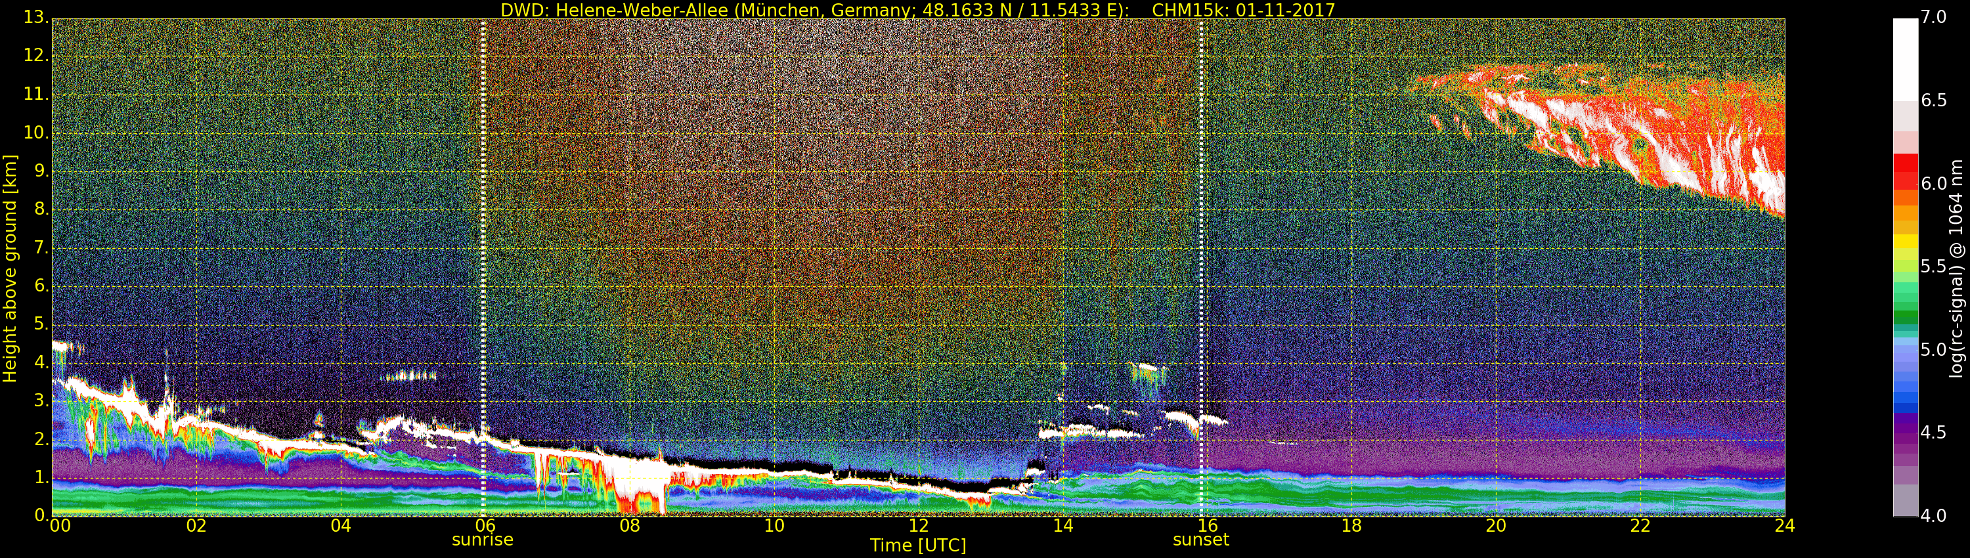Click the colorbar label 'log(rc-signal) @ 1064 nm'
The image size is (1970, 558).
click(1956, 268)
